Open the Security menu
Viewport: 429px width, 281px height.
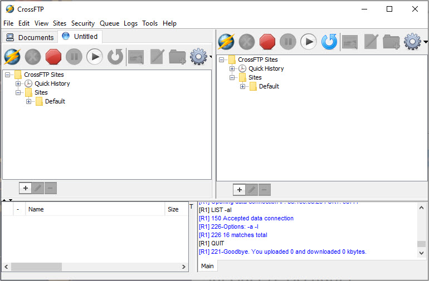[83, 23]
